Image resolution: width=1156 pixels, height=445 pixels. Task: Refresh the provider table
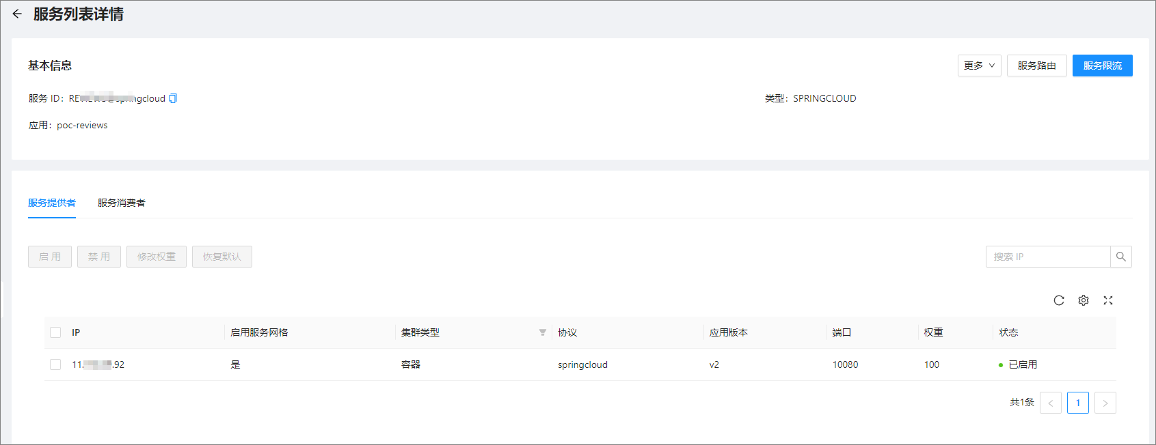(x=1059, y=300)
